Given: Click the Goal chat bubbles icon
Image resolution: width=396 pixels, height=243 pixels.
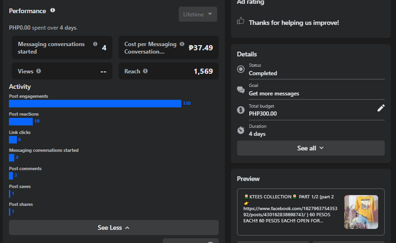Looking at the screenshot, I should (241, 90).
